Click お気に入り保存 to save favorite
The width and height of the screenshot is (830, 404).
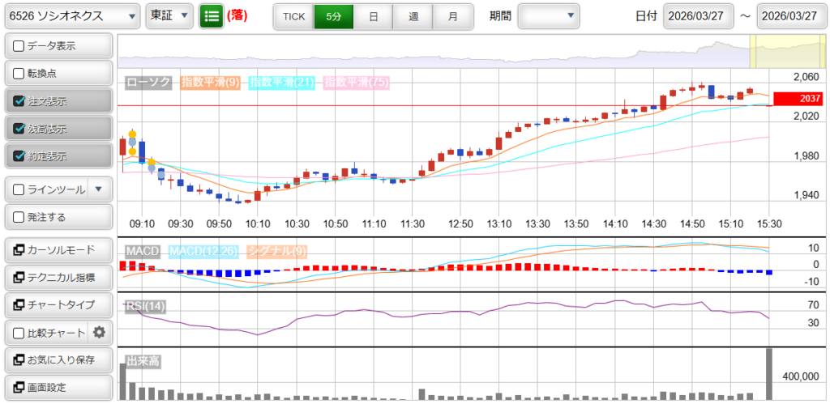coord(58,359)
